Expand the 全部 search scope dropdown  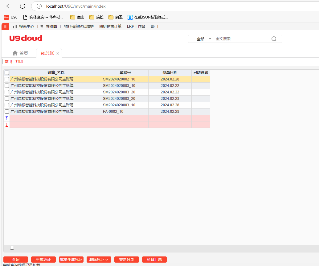(204, 39)
